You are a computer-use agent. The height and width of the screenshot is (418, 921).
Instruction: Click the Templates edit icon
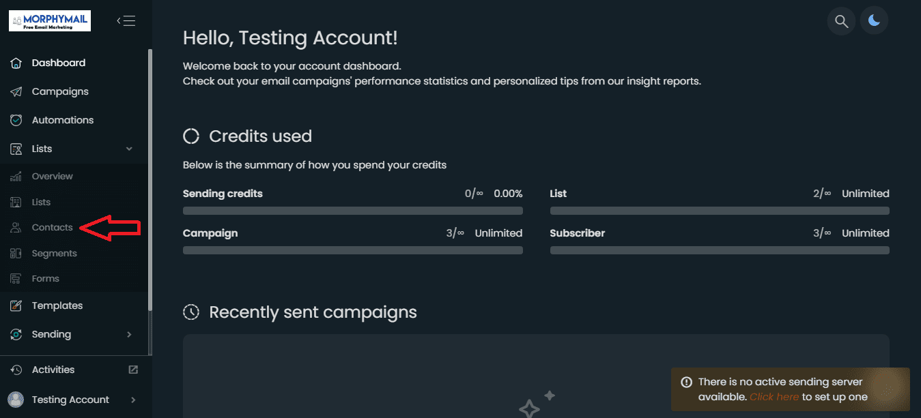tap(16, 305)
